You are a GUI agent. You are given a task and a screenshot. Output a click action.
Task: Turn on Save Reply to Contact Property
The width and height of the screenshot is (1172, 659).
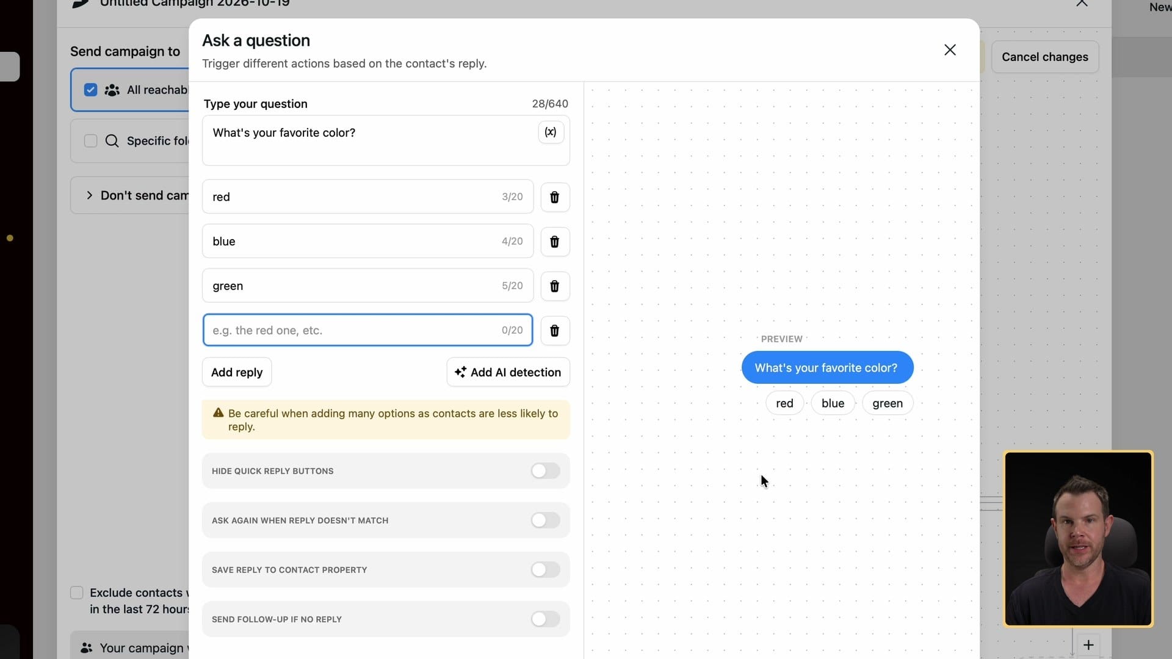(x=545, y=570)
